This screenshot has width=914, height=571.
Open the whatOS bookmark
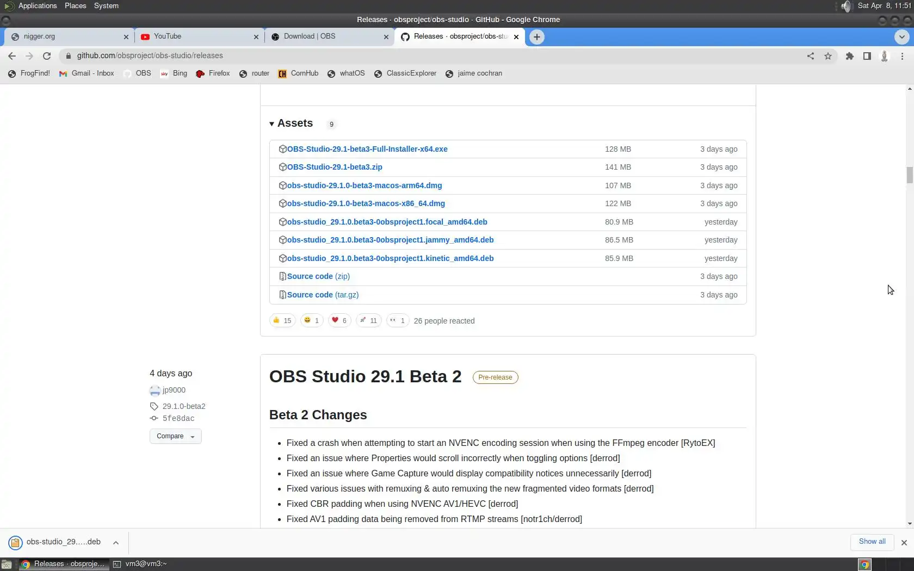(346, 73)
